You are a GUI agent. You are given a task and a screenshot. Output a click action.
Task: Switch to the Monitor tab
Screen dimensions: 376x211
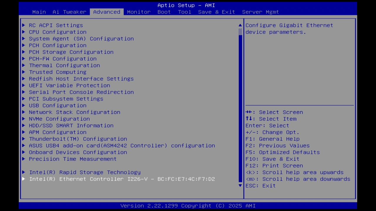coord(138,12)
